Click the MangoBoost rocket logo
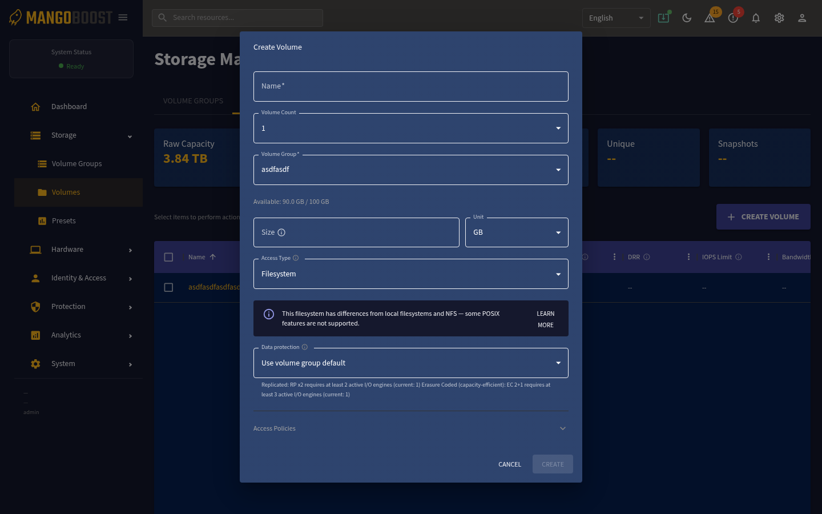The width and height of the screenshot is (822, 514). coord(15,17)
